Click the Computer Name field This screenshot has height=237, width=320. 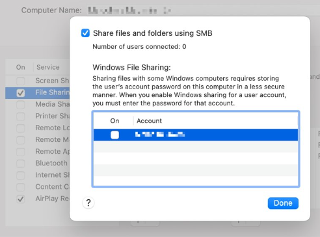pyautogui.click(x=204, y=10)
